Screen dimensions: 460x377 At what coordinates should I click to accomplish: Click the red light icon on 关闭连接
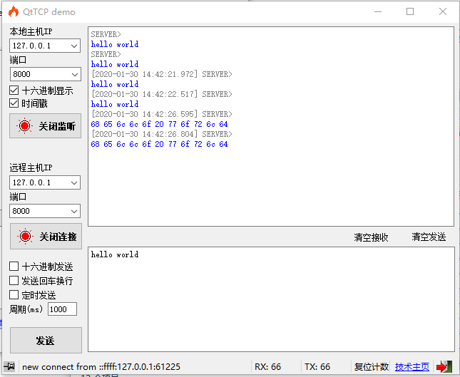click(x=25, y=237)
